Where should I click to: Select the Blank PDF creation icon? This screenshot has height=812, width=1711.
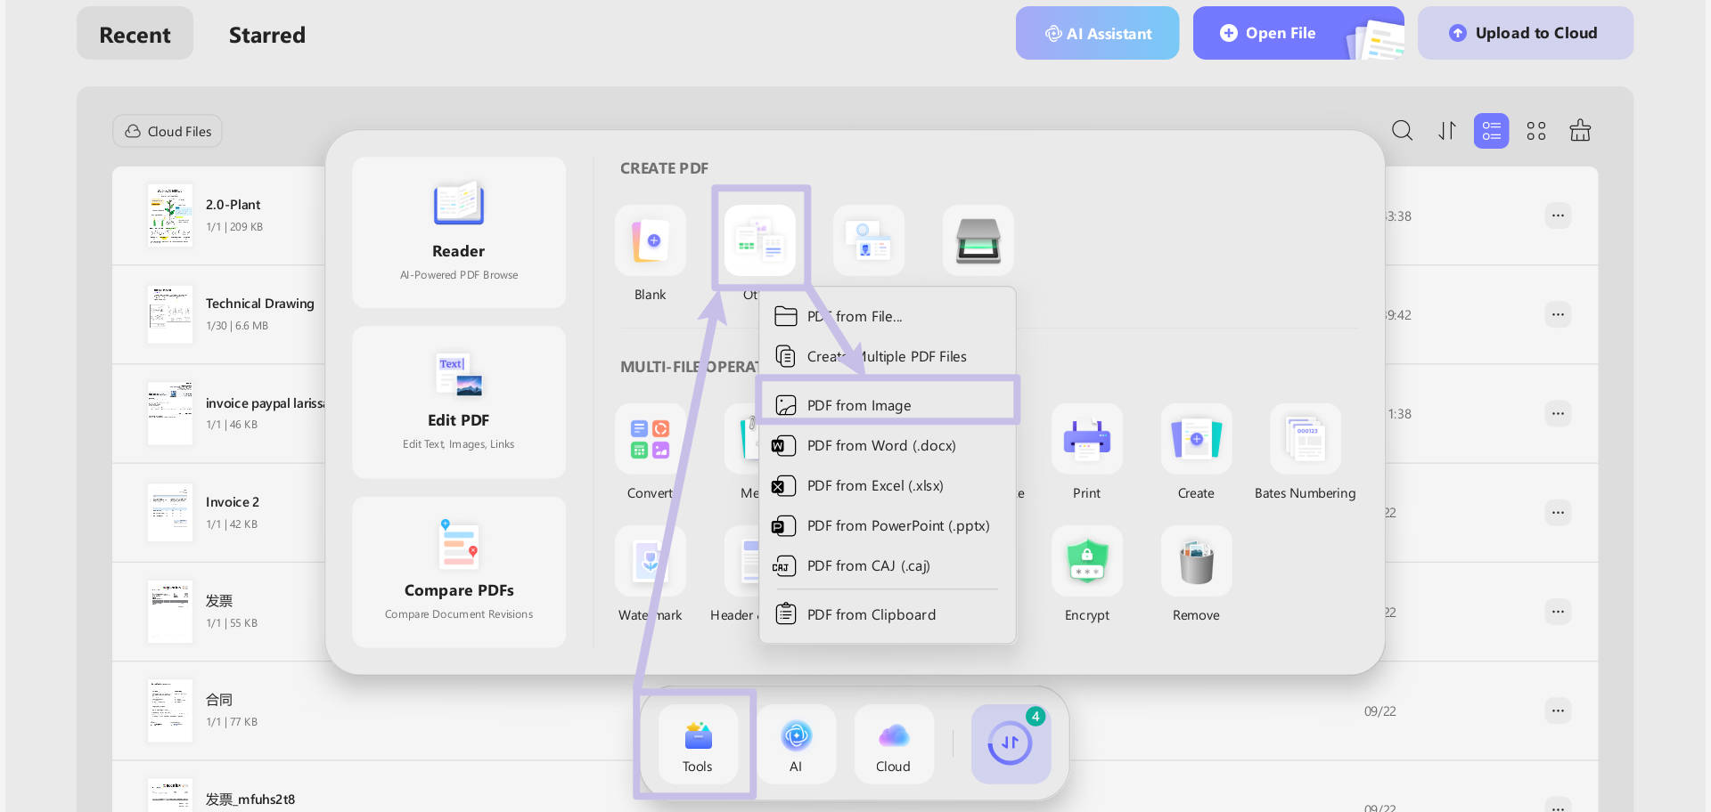[650, 240]
